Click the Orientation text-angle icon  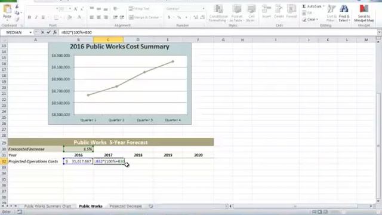[x=116, y=9]
